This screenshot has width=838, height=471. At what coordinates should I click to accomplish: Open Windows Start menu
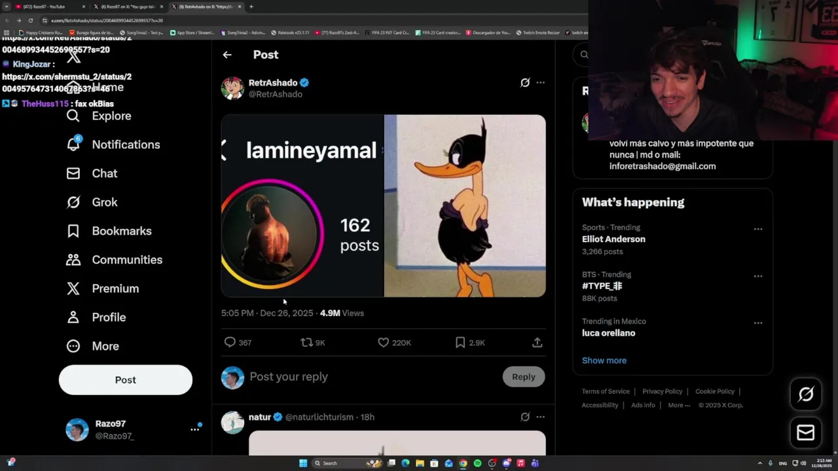click(x=303, y=463)
